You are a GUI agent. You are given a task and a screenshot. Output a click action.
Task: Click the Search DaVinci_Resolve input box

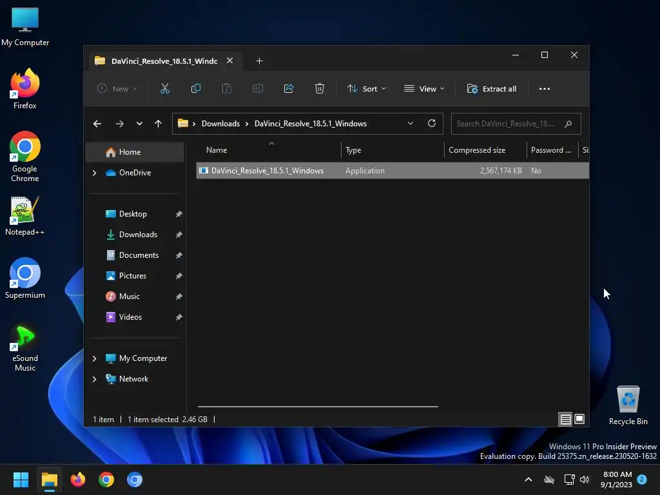(516, 124)
